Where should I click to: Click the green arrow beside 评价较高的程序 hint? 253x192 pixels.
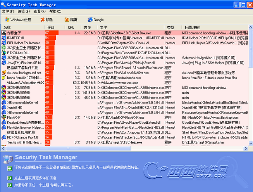click(10, 168)
